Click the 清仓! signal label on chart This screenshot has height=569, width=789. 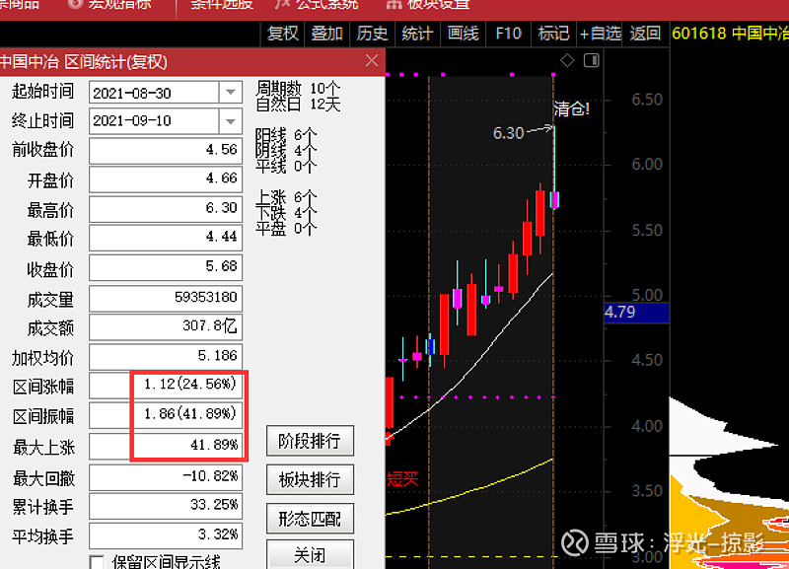click(x=571, y=108)
